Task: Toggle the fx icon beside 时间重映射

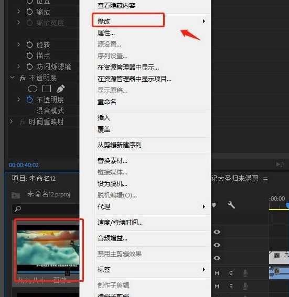Action: click(23, 122)
